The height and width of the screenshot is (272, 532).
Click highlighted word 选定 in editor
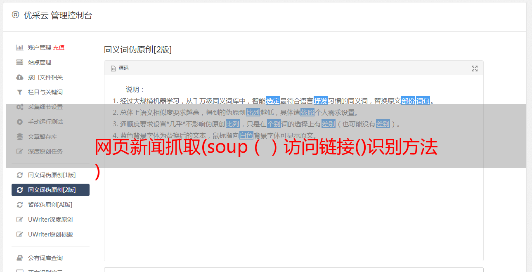pos(273,101)
